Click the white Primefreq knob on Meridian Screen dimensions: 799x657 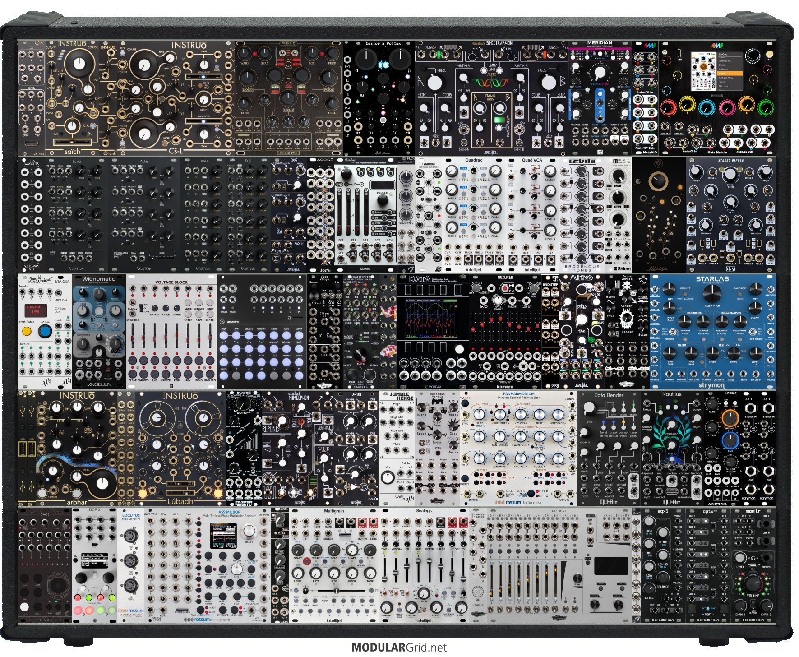point(599,72)
